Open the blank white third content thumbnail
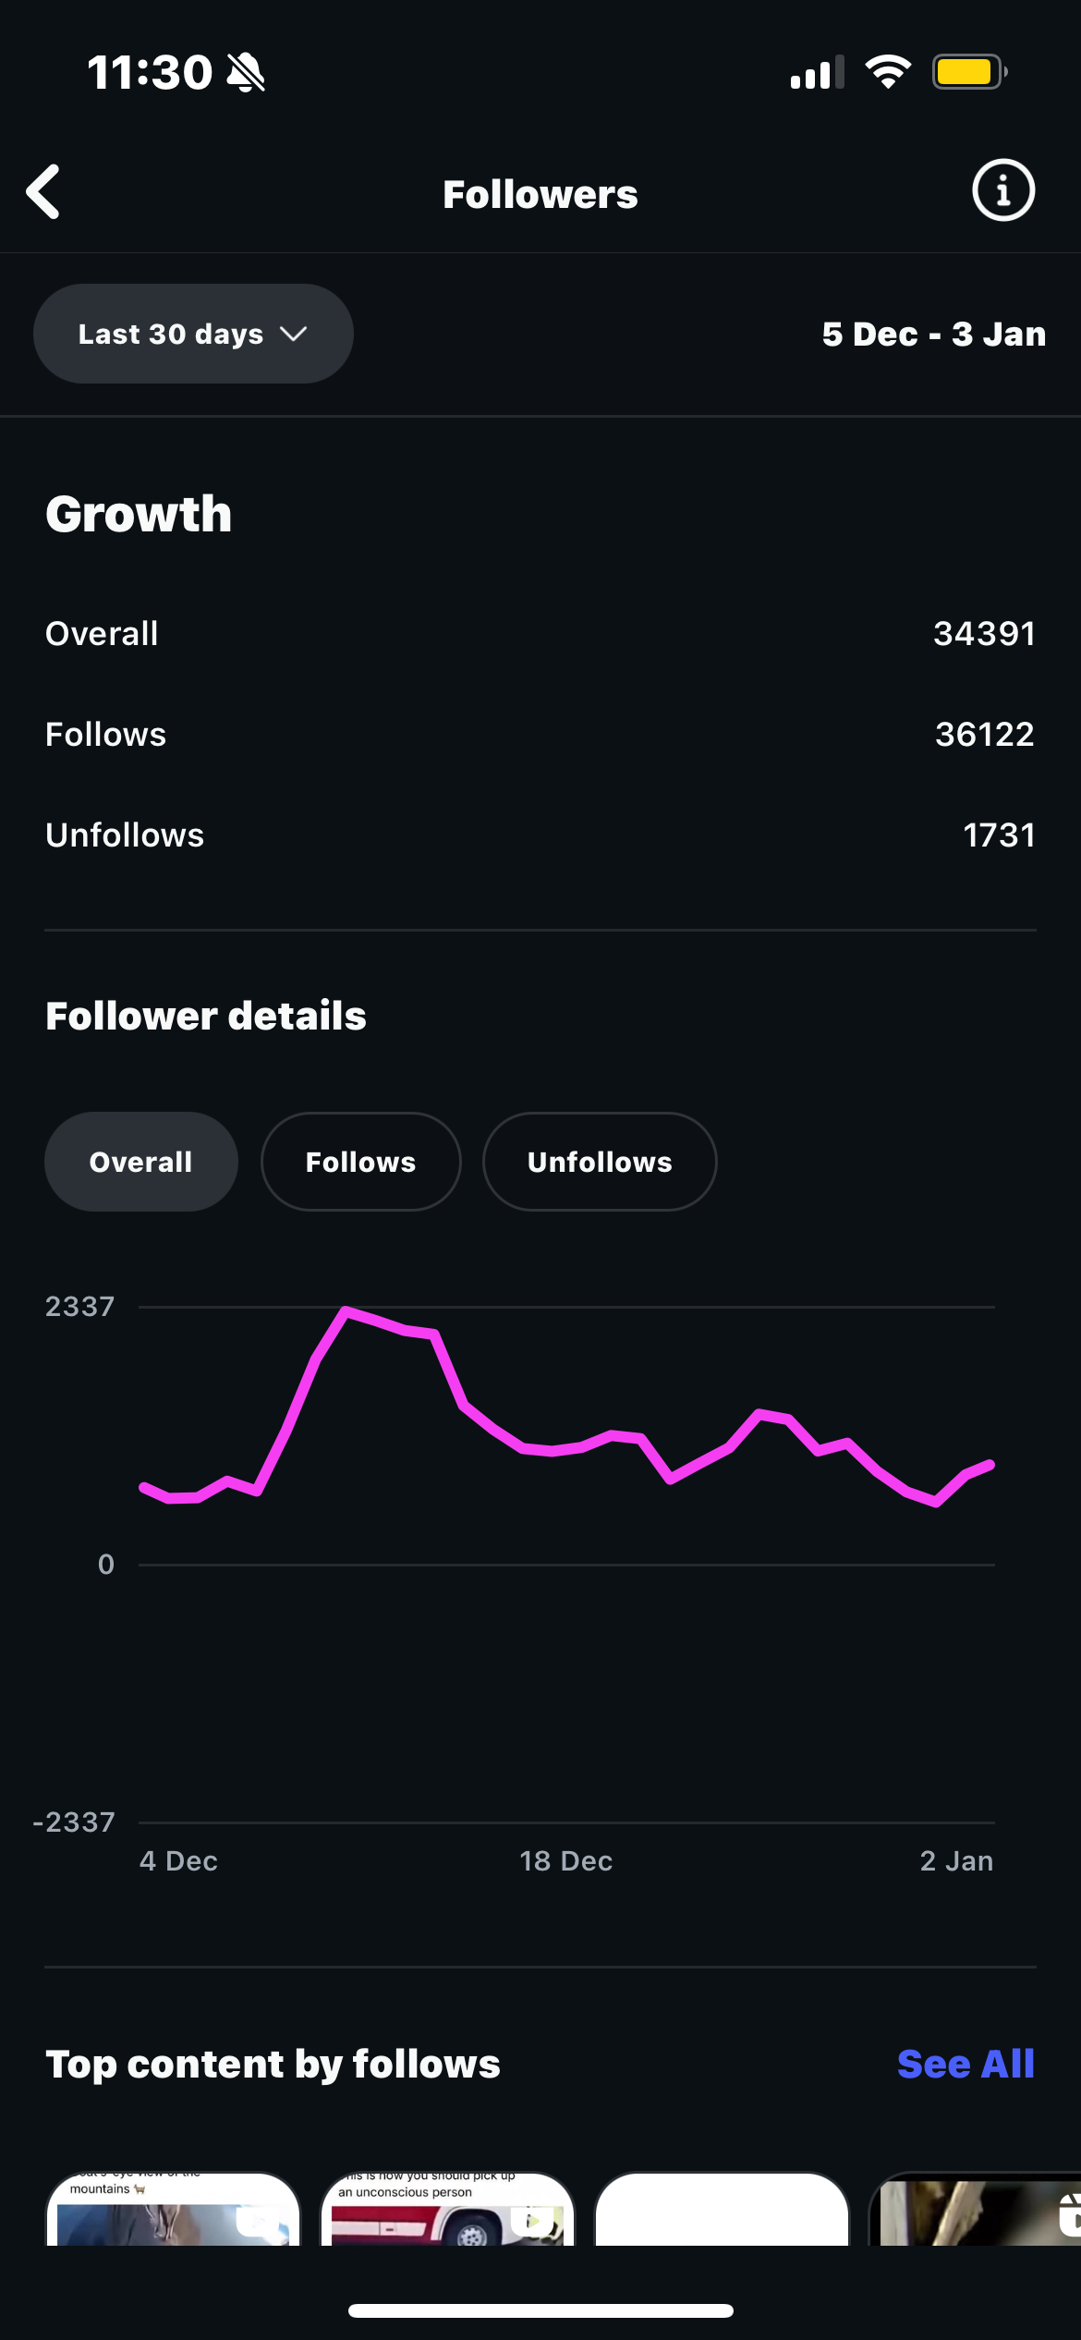This screenshot has height=2340, width=1081. pos(722,2209)
